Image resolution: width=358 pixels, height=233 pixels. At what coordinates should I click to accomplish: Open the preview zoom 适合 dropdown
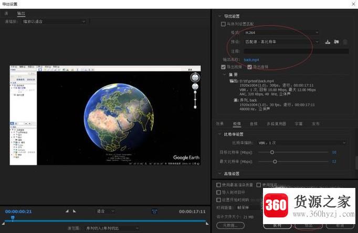tap(106, 211)
